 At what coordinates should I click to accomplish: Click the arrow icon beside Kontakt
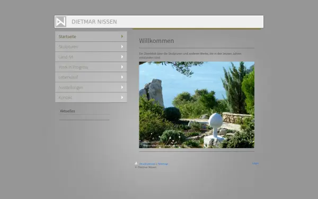[122, 98]
